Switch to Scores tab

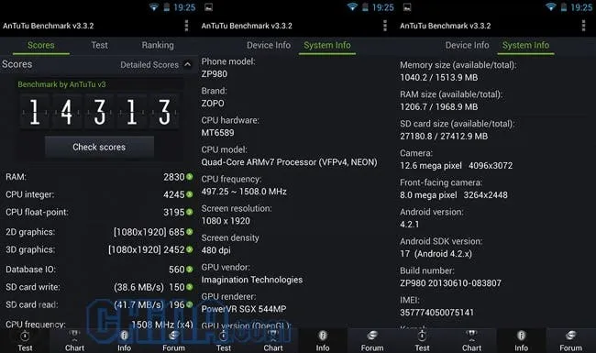pos(40,45)
